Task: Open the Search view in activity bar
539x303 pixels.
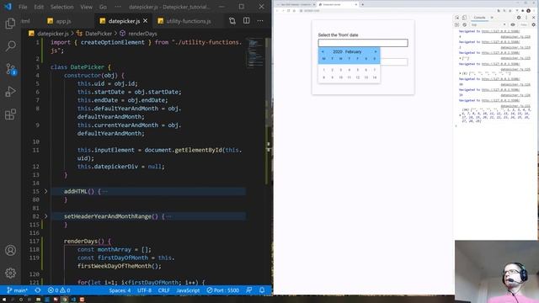Action: click(x=10, y=46)
